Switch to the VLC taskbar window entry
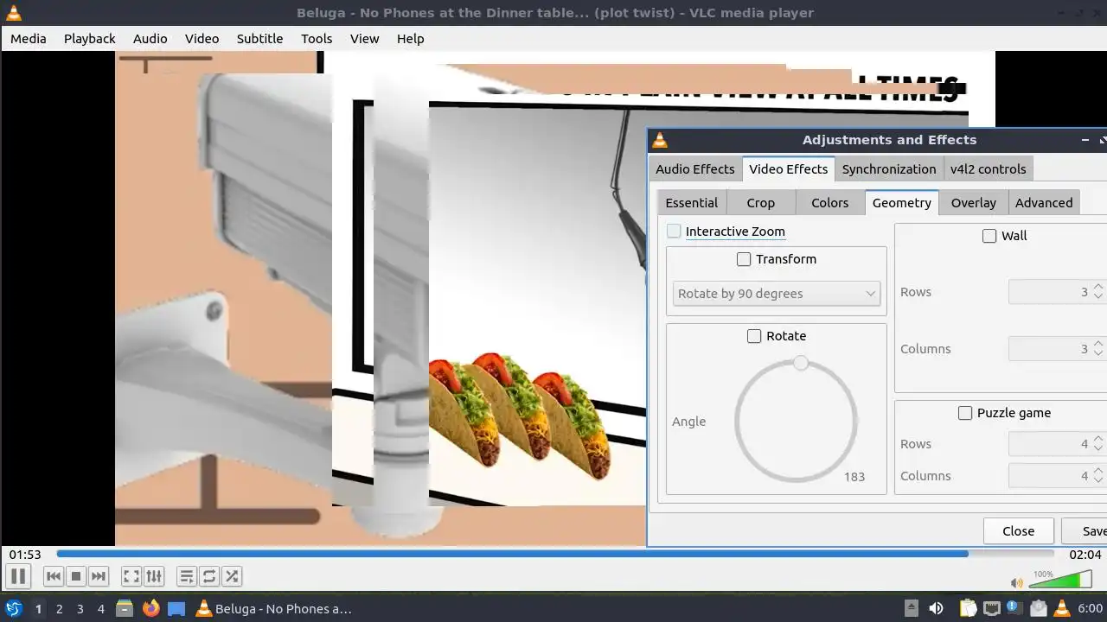This screenshot has width=1107, height=622. 274,608
